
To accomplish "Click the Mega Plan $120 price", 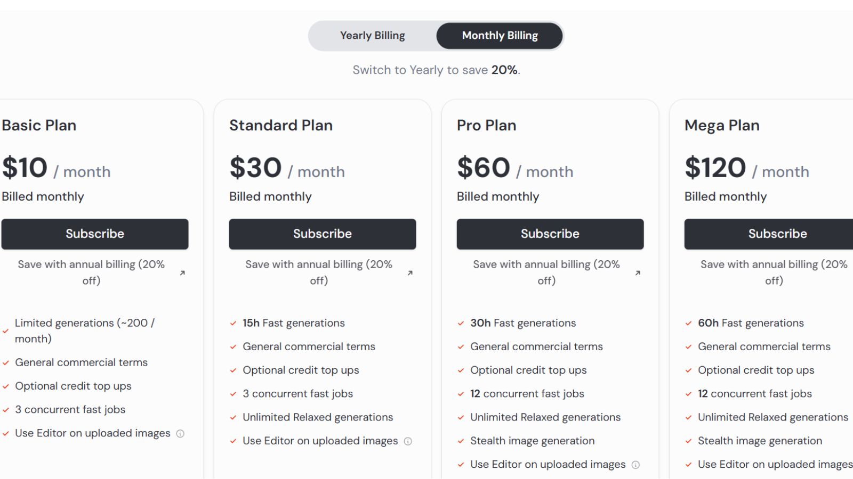I will 715,168.
